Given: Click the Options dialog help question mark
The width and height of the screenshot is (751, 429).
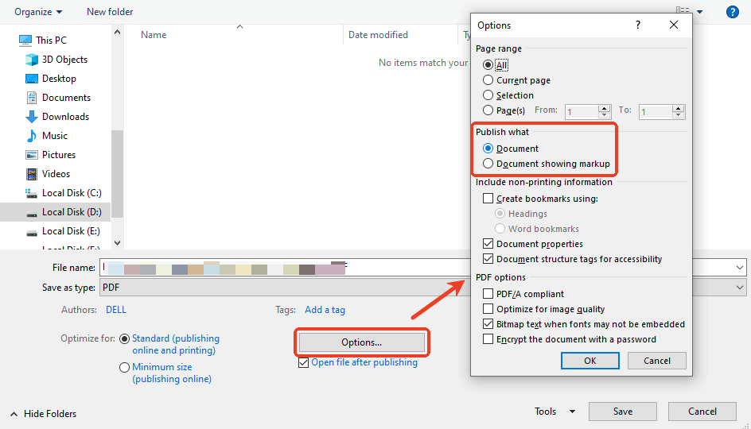Looking at the screenshot, I should 637,25.
